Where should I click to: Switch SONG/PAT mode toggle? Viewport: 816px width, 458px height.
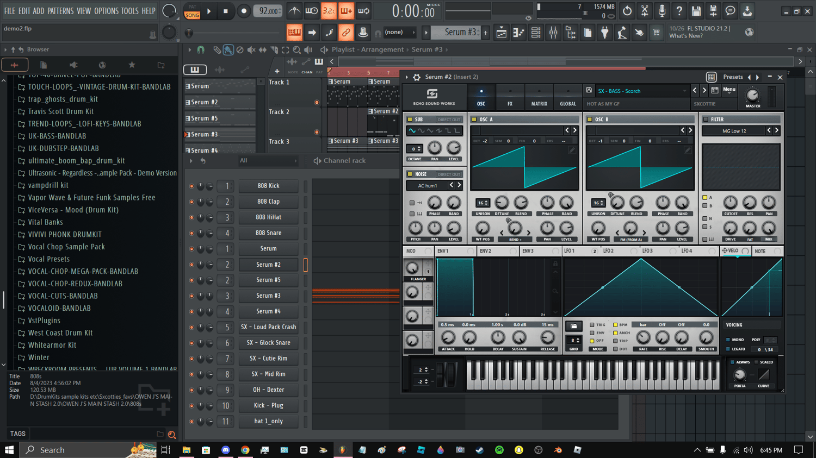pyautogui.click(x=193, y=11)
